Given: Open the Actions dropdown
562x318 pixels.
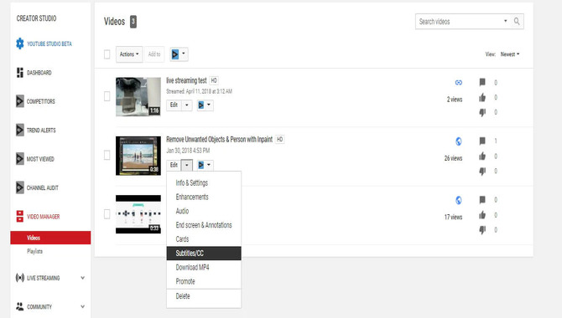Looking at the screenshot, I should click(129, 54).
